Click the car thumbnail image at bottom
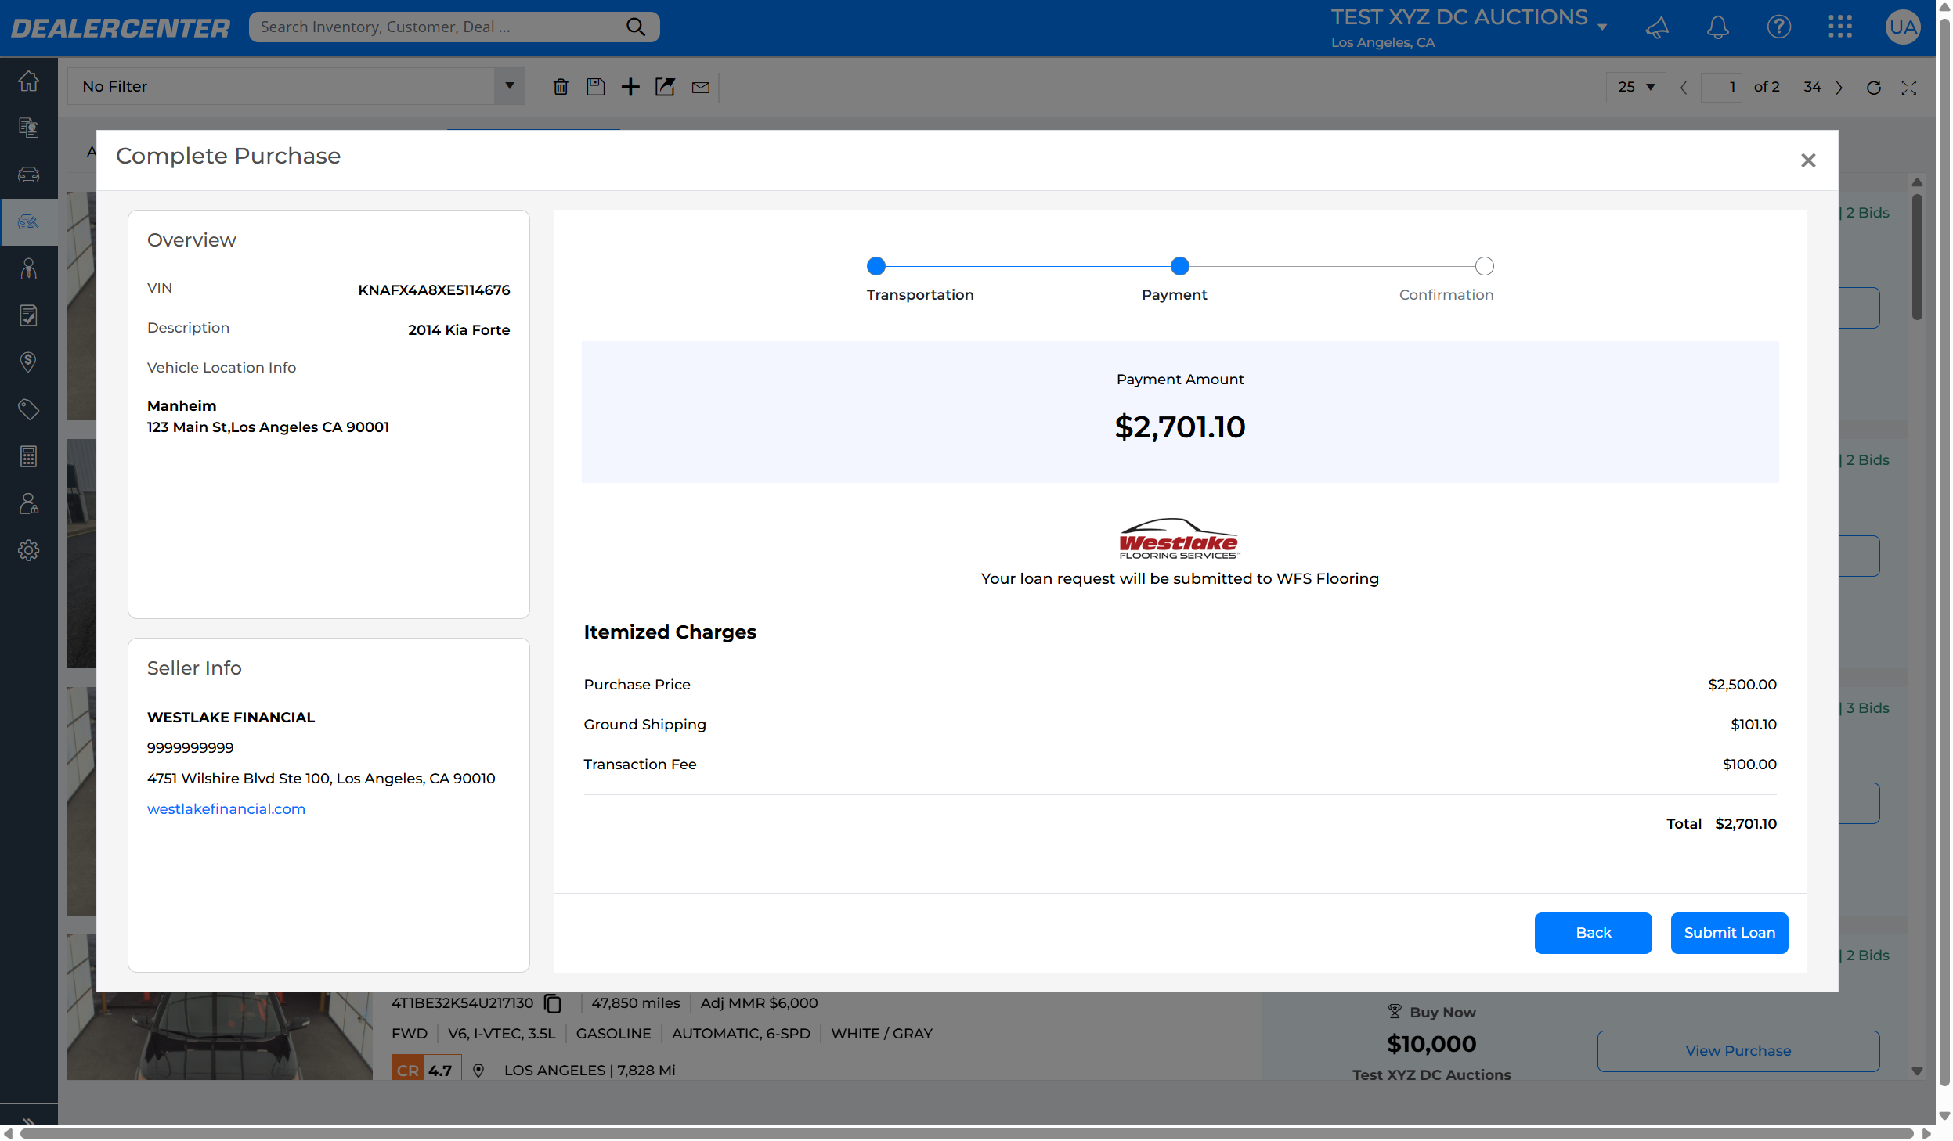 (x=220, y=1035)
